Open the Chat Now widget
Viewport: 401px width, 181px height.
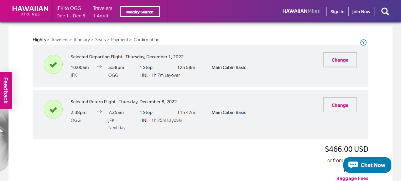pyautogui.click(x=367, y=165)
